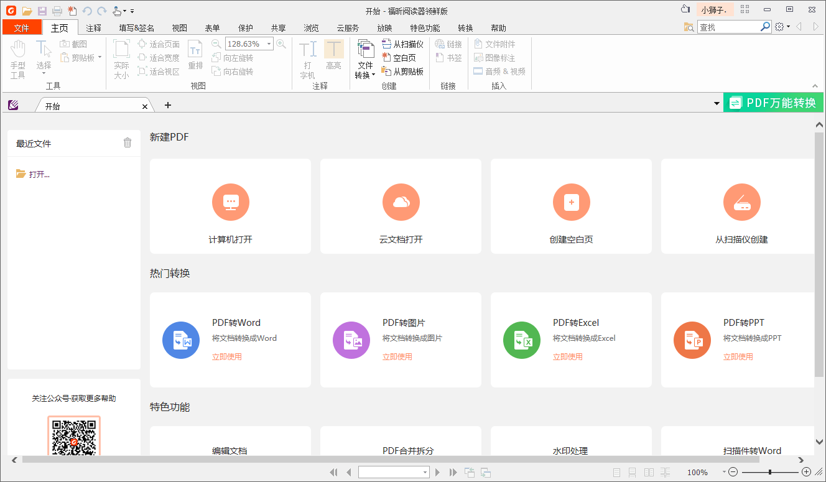The width and height of the screenshot is (826, 482).
Task: Expand the 文件转换 file convert dropdown
Action: [374, 75]
